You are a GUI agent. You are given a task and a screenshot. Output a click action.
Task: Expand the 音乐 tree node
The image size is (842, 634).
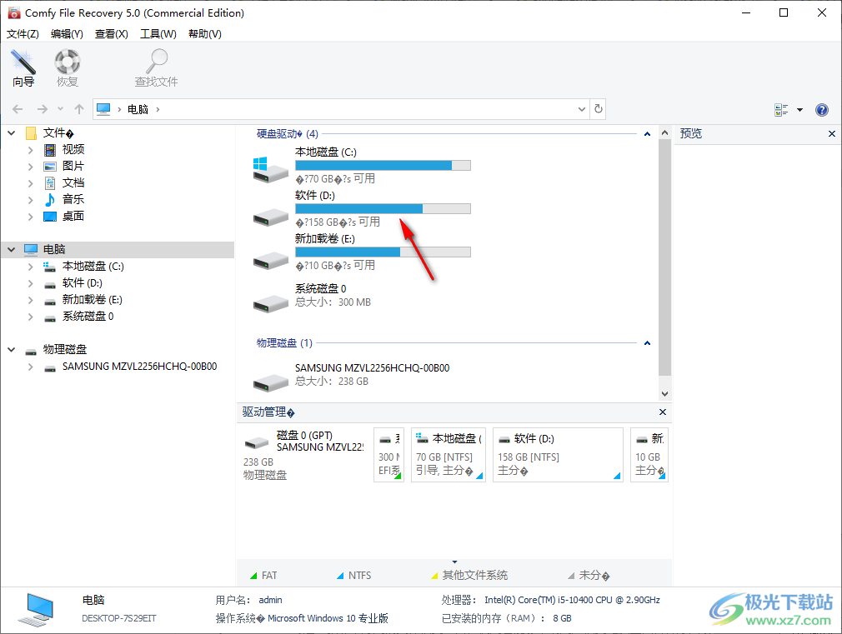(x=31, y=200)
